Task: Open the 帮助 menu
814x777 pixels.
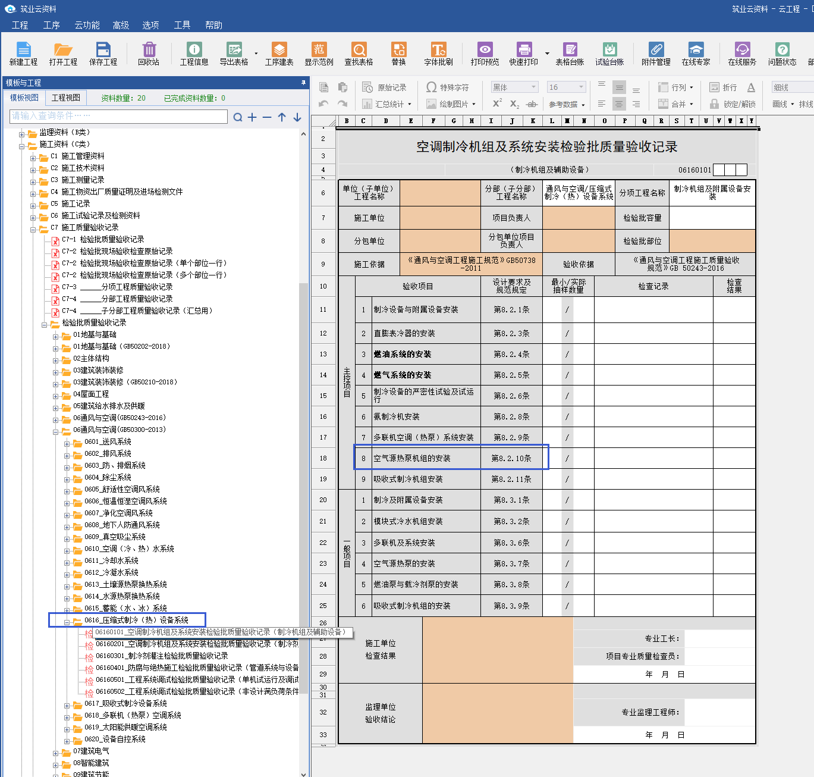Action: [x=213, y=25]
